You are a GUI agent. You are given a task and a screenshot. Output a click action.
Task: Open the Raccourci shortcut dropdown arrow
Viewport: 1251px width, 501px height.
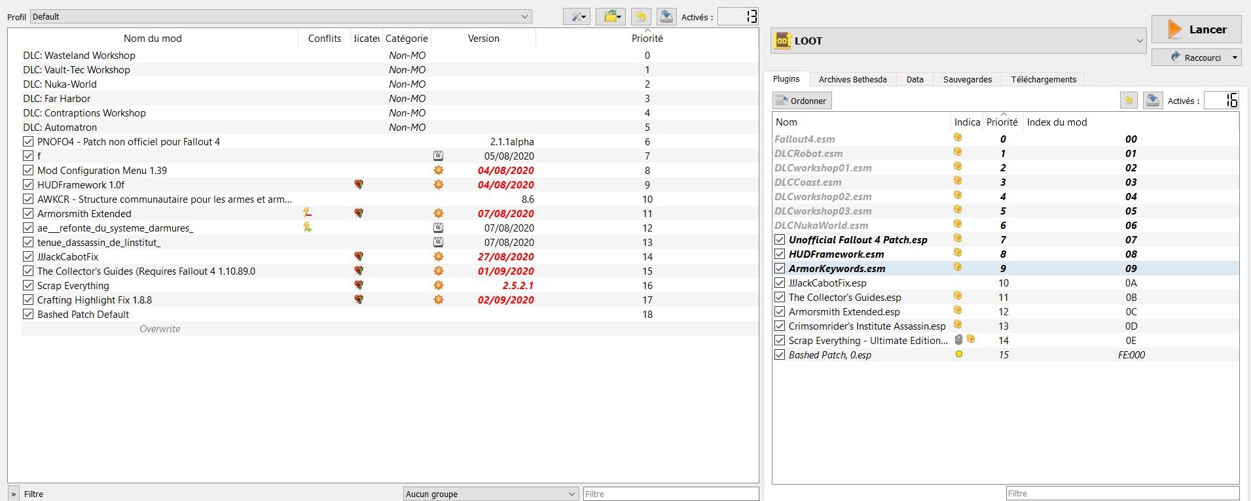(x=1235, y=58)
